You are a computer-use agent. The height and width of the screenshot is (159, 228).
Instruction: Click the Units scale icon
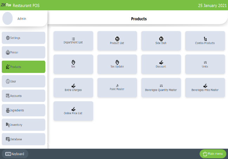point(205,62)
